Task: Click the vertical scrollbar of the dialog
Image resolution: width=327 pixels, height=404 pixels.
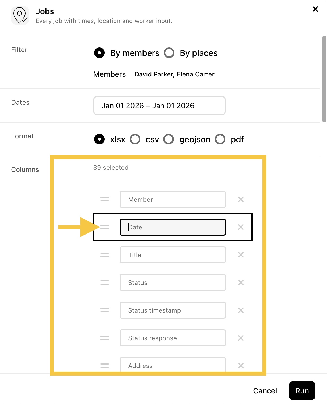Action: [324, 79]
